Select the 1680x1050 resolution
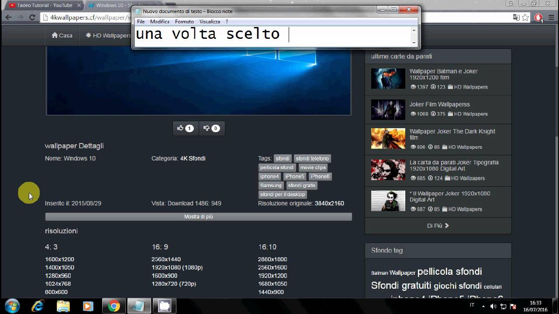Viewport: 559px width, 314px height. click(x=273, y=284)
